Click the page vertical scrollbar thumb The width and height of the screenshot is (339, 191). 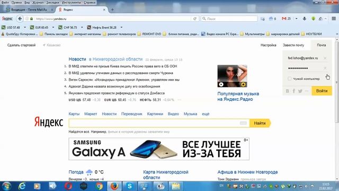[x=337, y=82]
